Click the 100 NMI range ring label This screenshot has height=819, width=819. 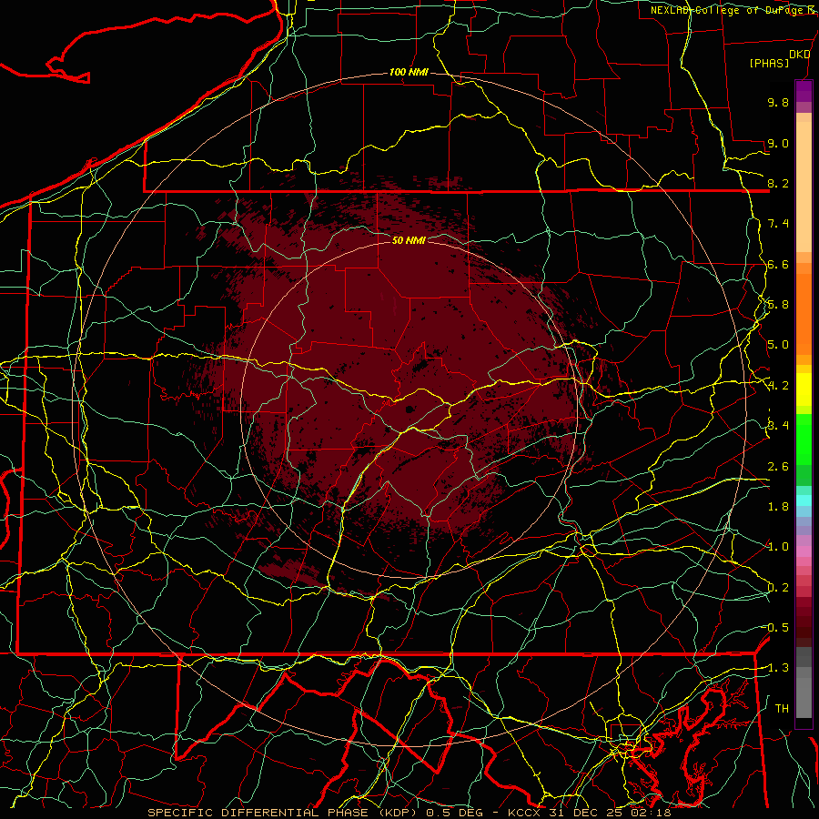[x=409, y=72]
